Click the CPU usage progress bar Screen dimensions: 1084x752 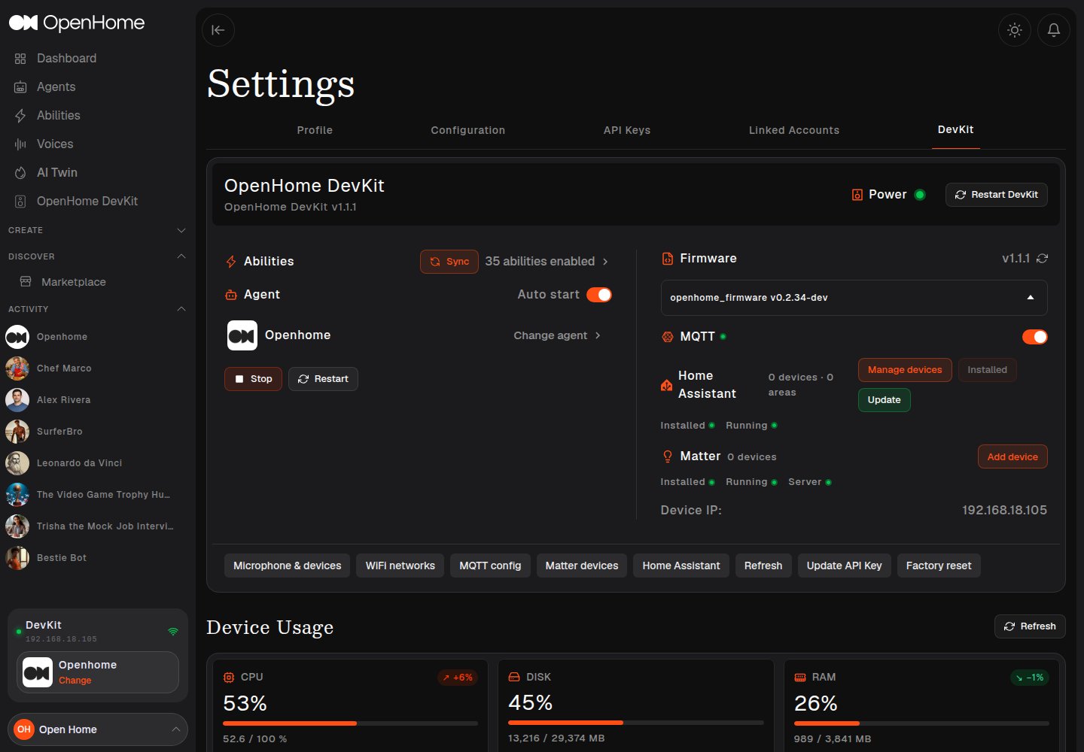351,723
